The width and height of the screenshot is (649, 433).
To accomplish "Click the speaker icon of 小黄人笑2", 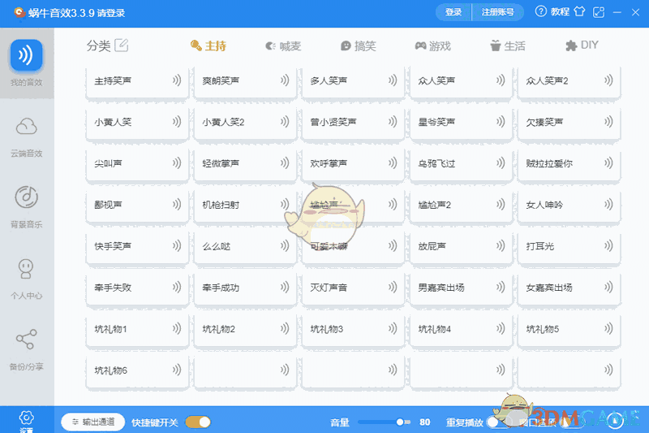I will point(285,121).
